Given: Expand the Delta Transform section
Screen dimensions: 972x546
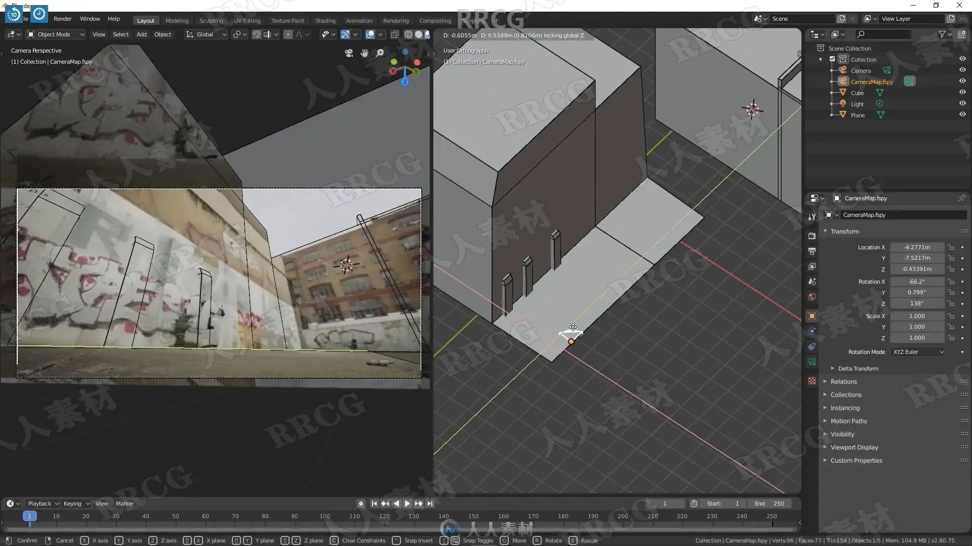Looking at the screenshot, I should pyautogui.click(x=858, y=369).
